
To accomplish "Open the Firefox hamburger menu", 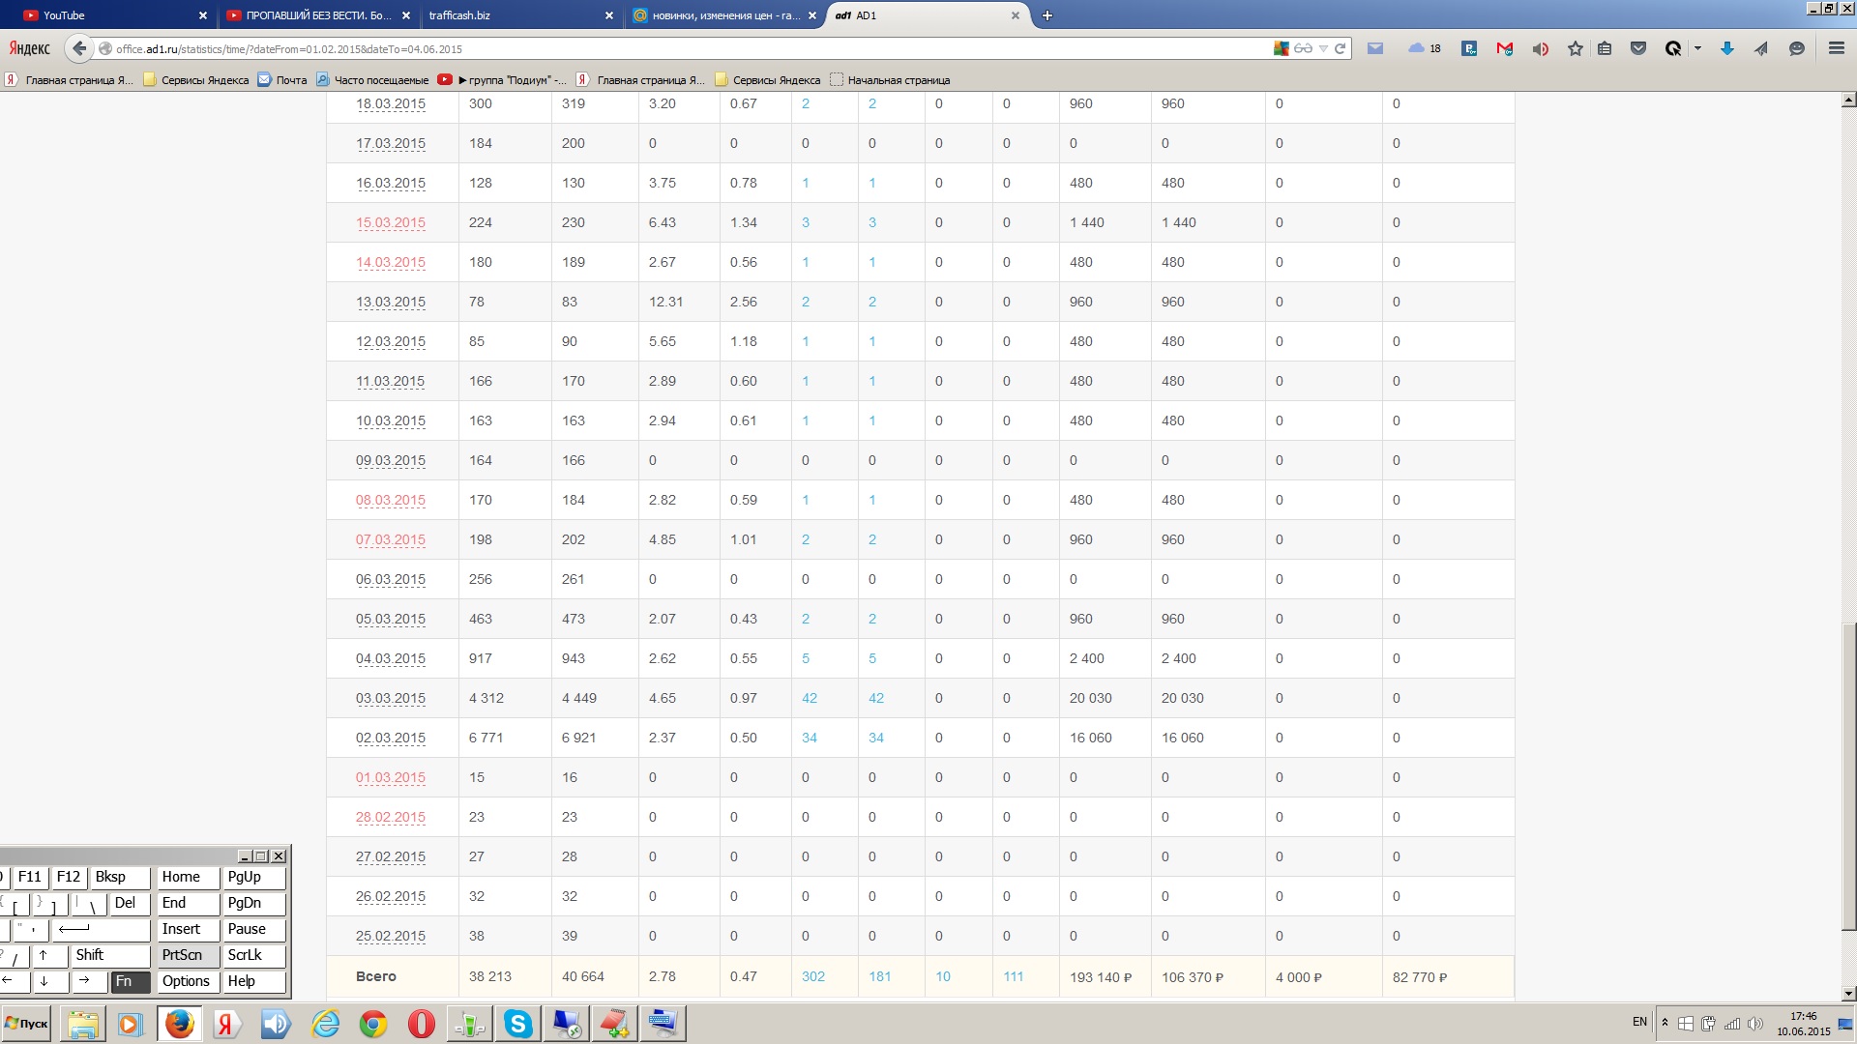I will (x=1836, y=48).
